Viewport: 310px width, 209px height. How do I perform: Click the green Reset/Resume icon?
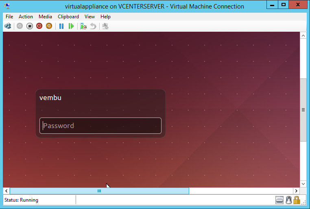(x=71, y=26)
